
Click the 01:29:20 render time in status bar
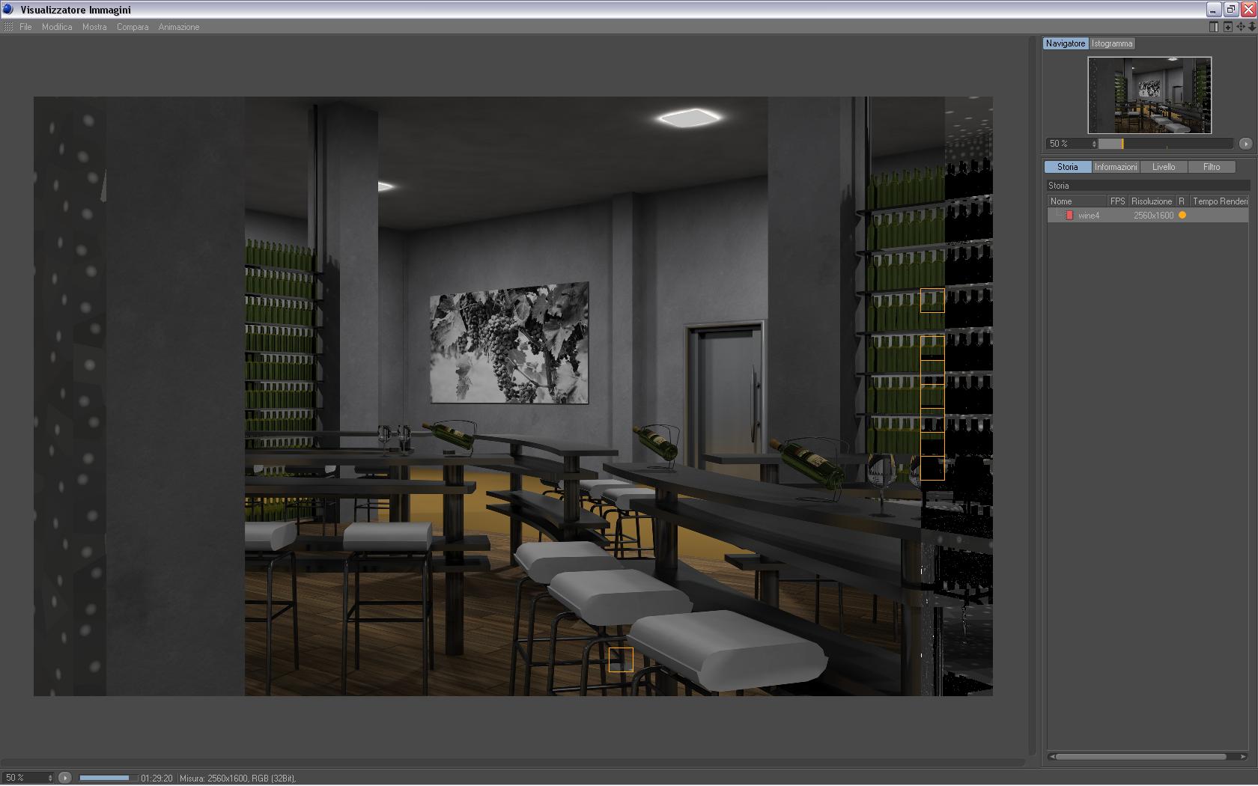pyautogui.click(x=157, y=779)
